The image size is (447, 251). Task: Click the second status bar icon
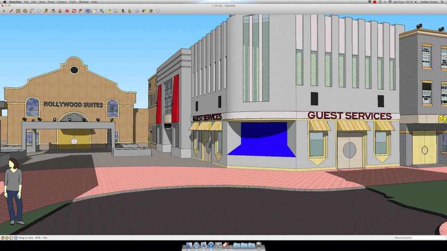point(7,238)
